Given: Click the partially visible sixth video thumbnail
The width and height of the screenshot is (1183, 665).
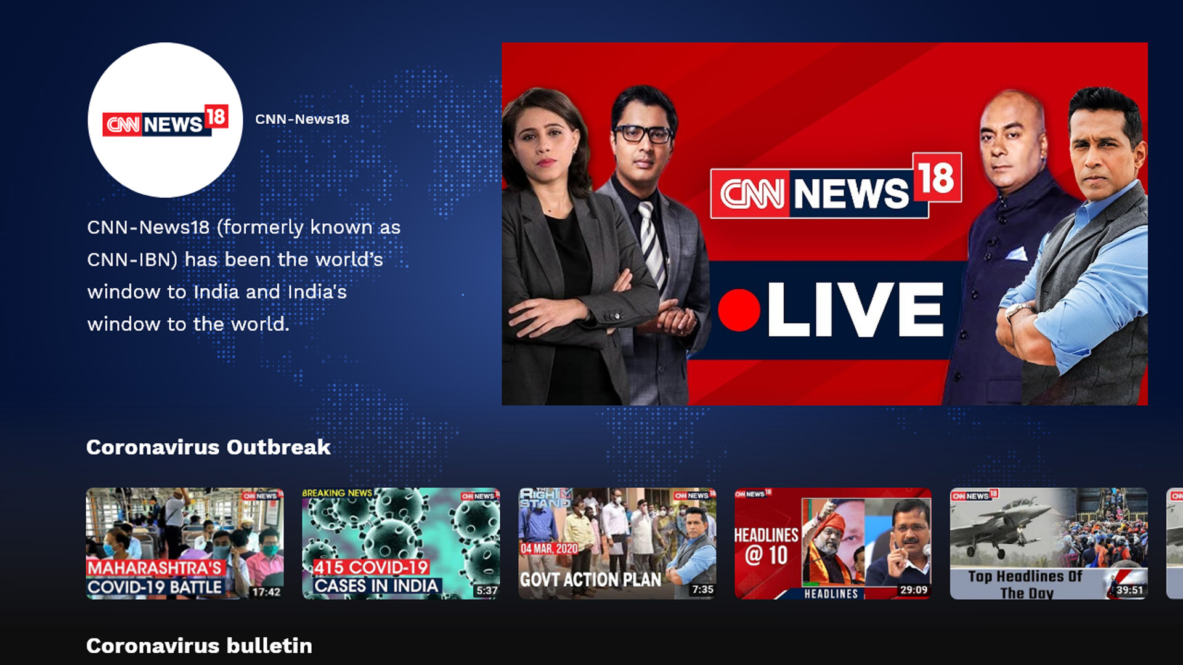Looking at the screenshot, I should (1175, 543).
